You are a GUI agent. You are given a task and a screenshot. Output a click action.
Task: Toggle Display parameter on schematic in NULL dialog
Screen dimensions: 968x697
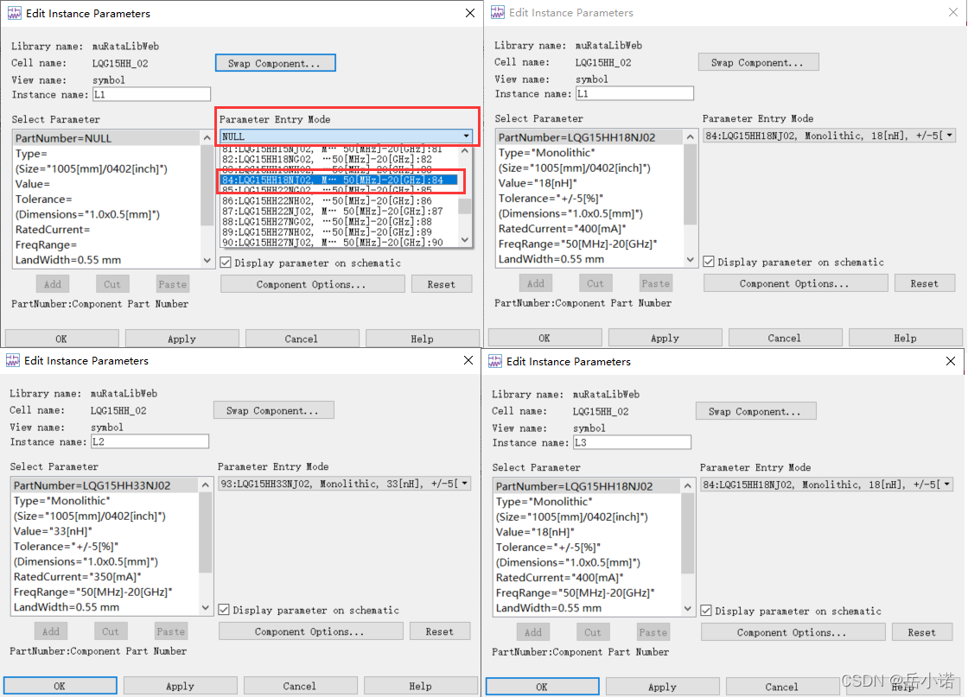tap(226, 263)
